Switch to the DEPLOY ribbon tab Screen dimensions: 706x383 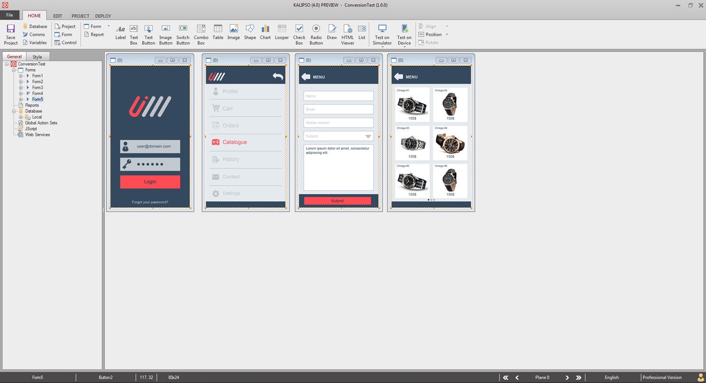[x=103, y=16]
